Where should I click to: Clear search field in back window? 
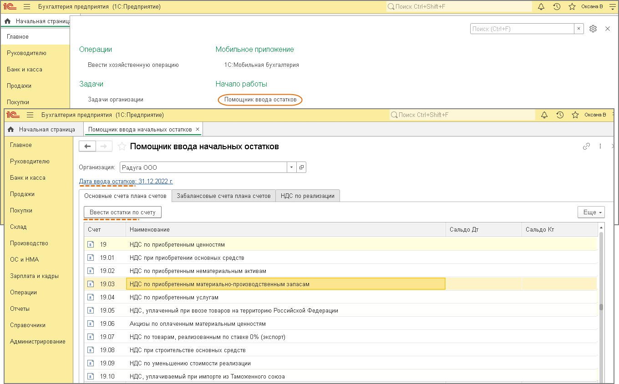click(x=578, y=29)
